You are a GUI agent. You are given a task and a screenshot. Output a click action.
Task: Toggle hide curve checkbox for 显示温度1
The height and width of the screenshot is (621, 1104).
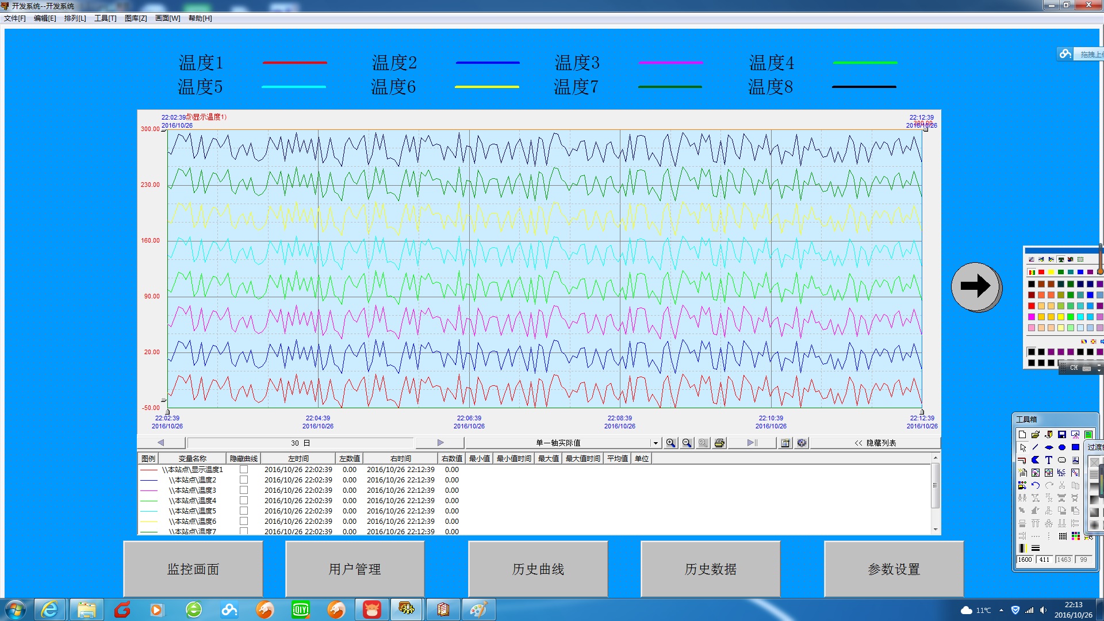pyautogui.click(x=244, y=469)
